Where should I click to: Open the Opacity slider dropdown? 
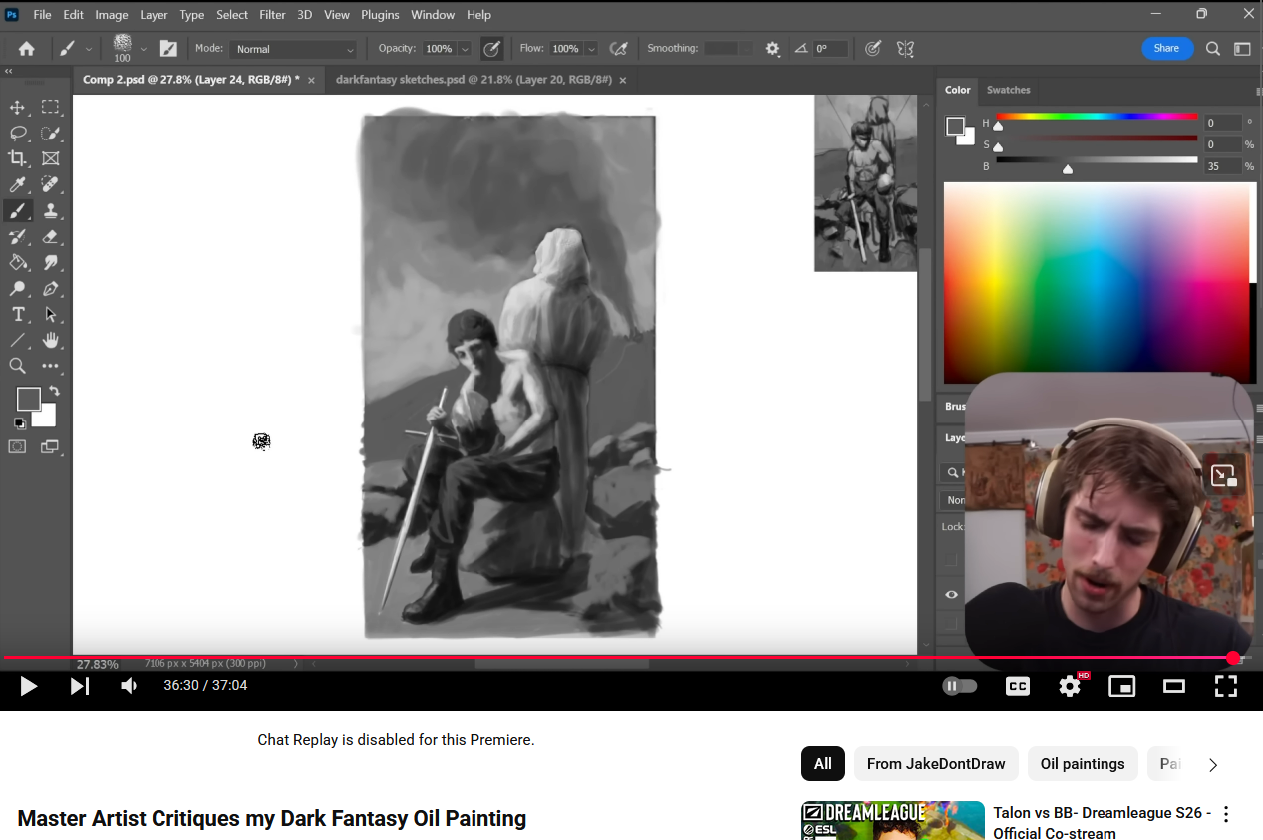(465, 49)
